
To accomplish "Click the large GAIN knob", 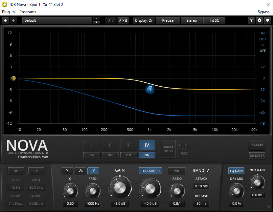I will point(120,187).
